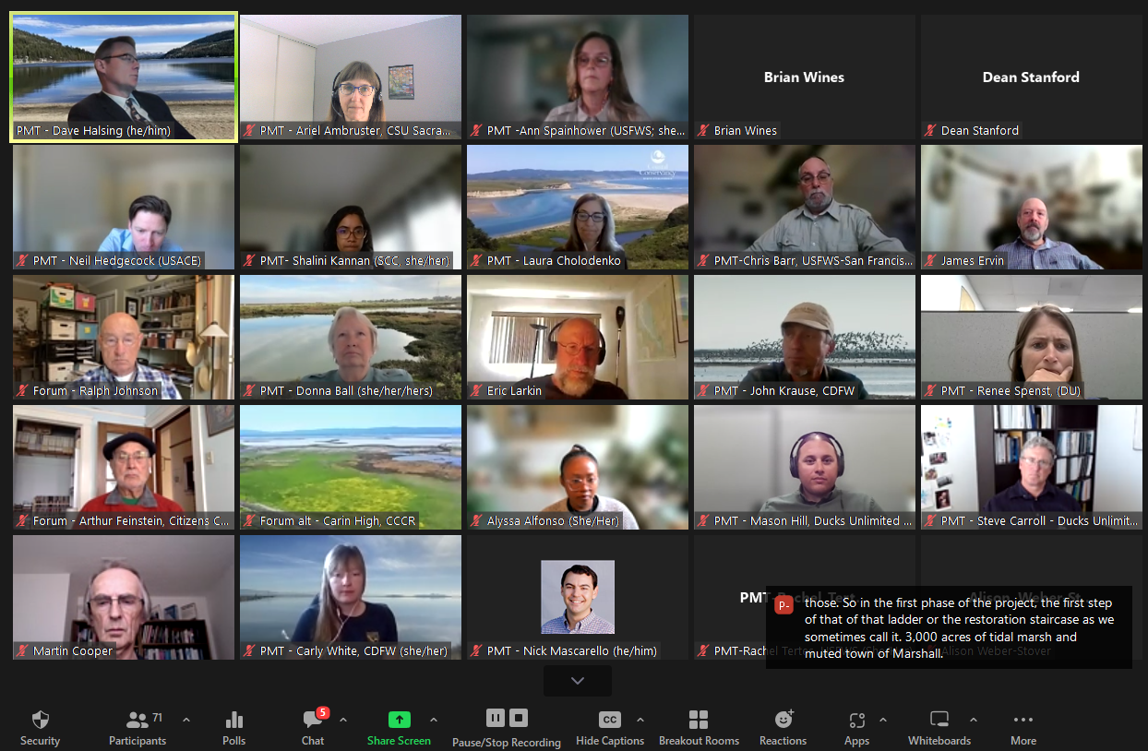Click the large "Dean Stanford" name text
Screen dimensions: 1148x751
(1031, 77)
